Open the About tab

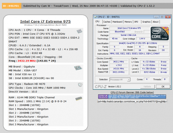[155, 22]
